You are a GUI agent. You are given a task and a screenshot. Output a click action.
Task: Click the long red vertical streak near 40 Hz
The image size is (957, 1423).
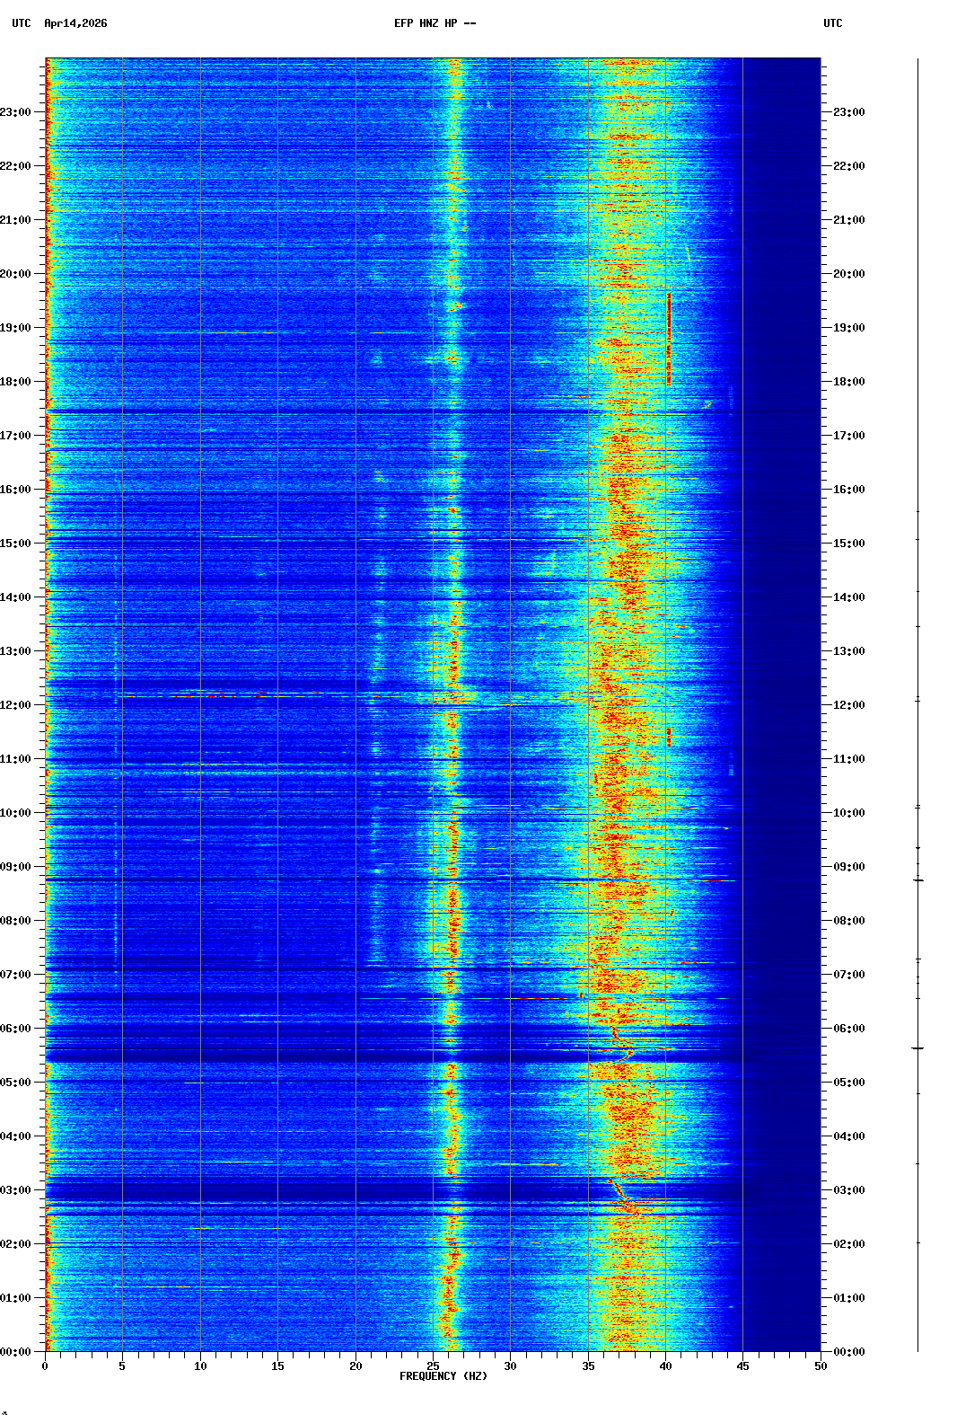coord(669,340)
